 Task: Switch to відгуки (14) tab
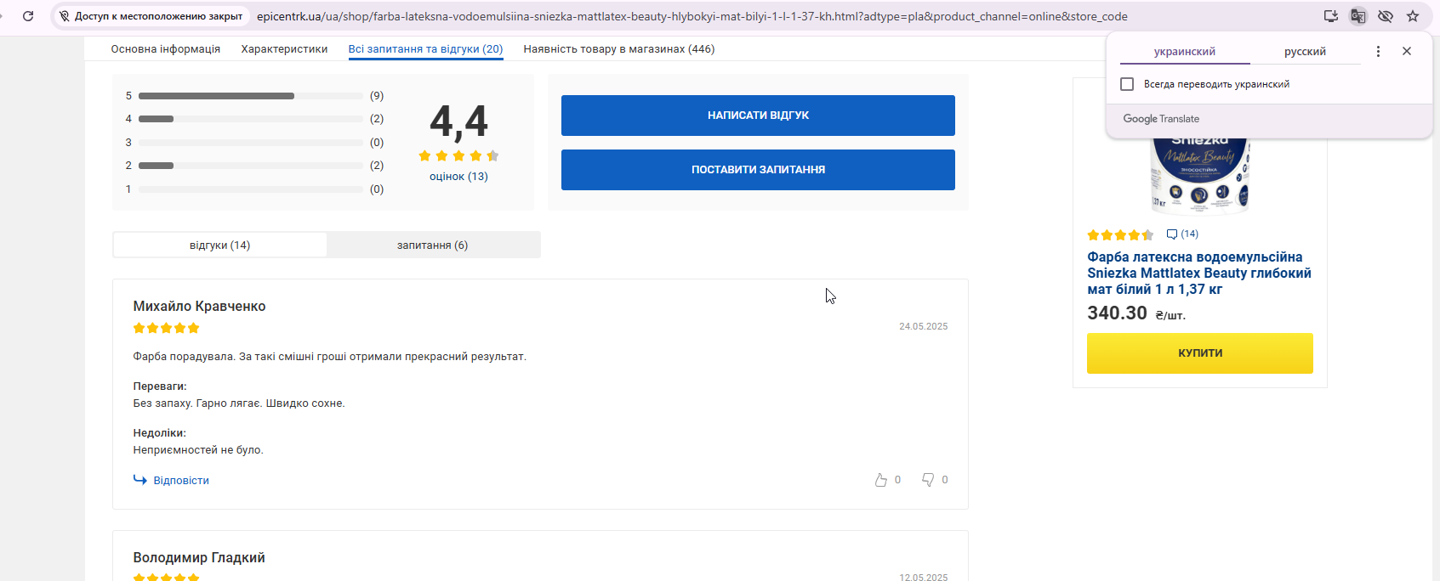pos(220,245)
